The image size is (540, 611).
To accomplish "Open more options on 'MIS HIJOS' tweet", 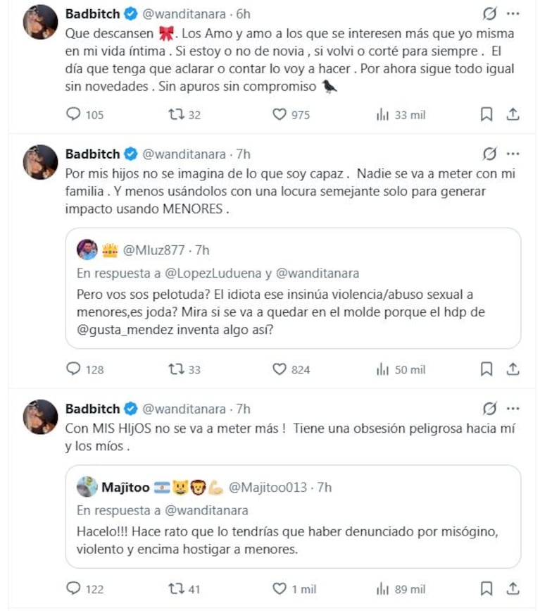I will tap(513, 409).
